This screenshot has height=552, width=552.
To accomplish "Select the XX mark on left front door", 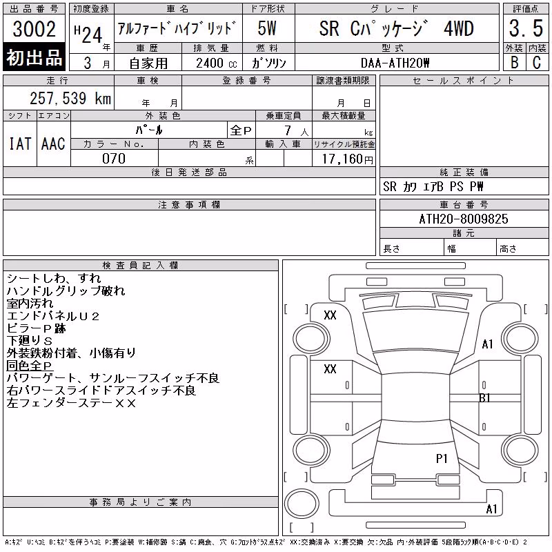I will coord(330,369).
